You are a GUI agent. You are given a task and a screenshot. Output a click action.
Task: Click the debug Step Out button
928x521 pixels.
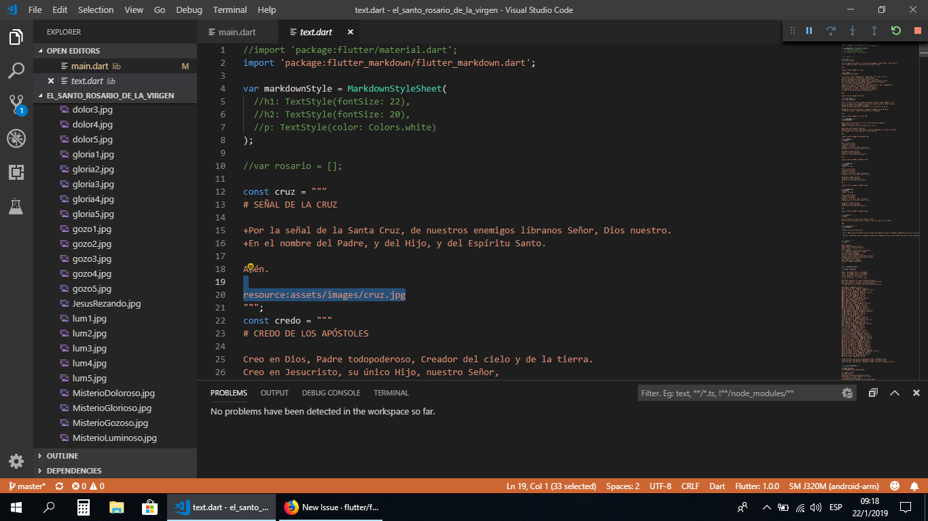point(874,31)
